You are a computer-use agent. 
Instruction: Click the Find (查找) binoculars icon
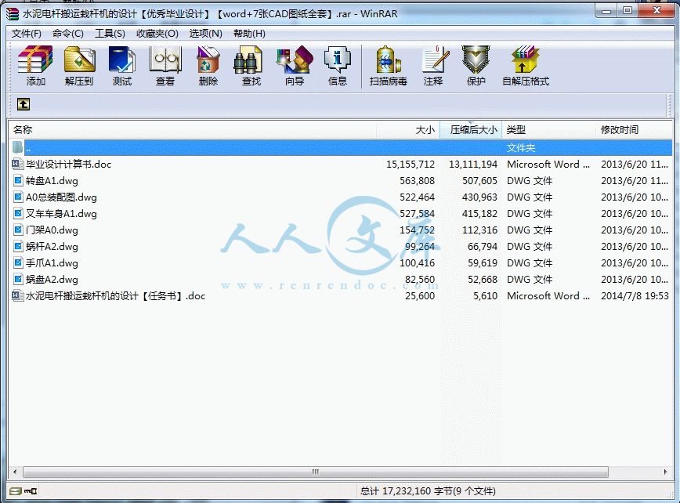[x=248, y=60]
